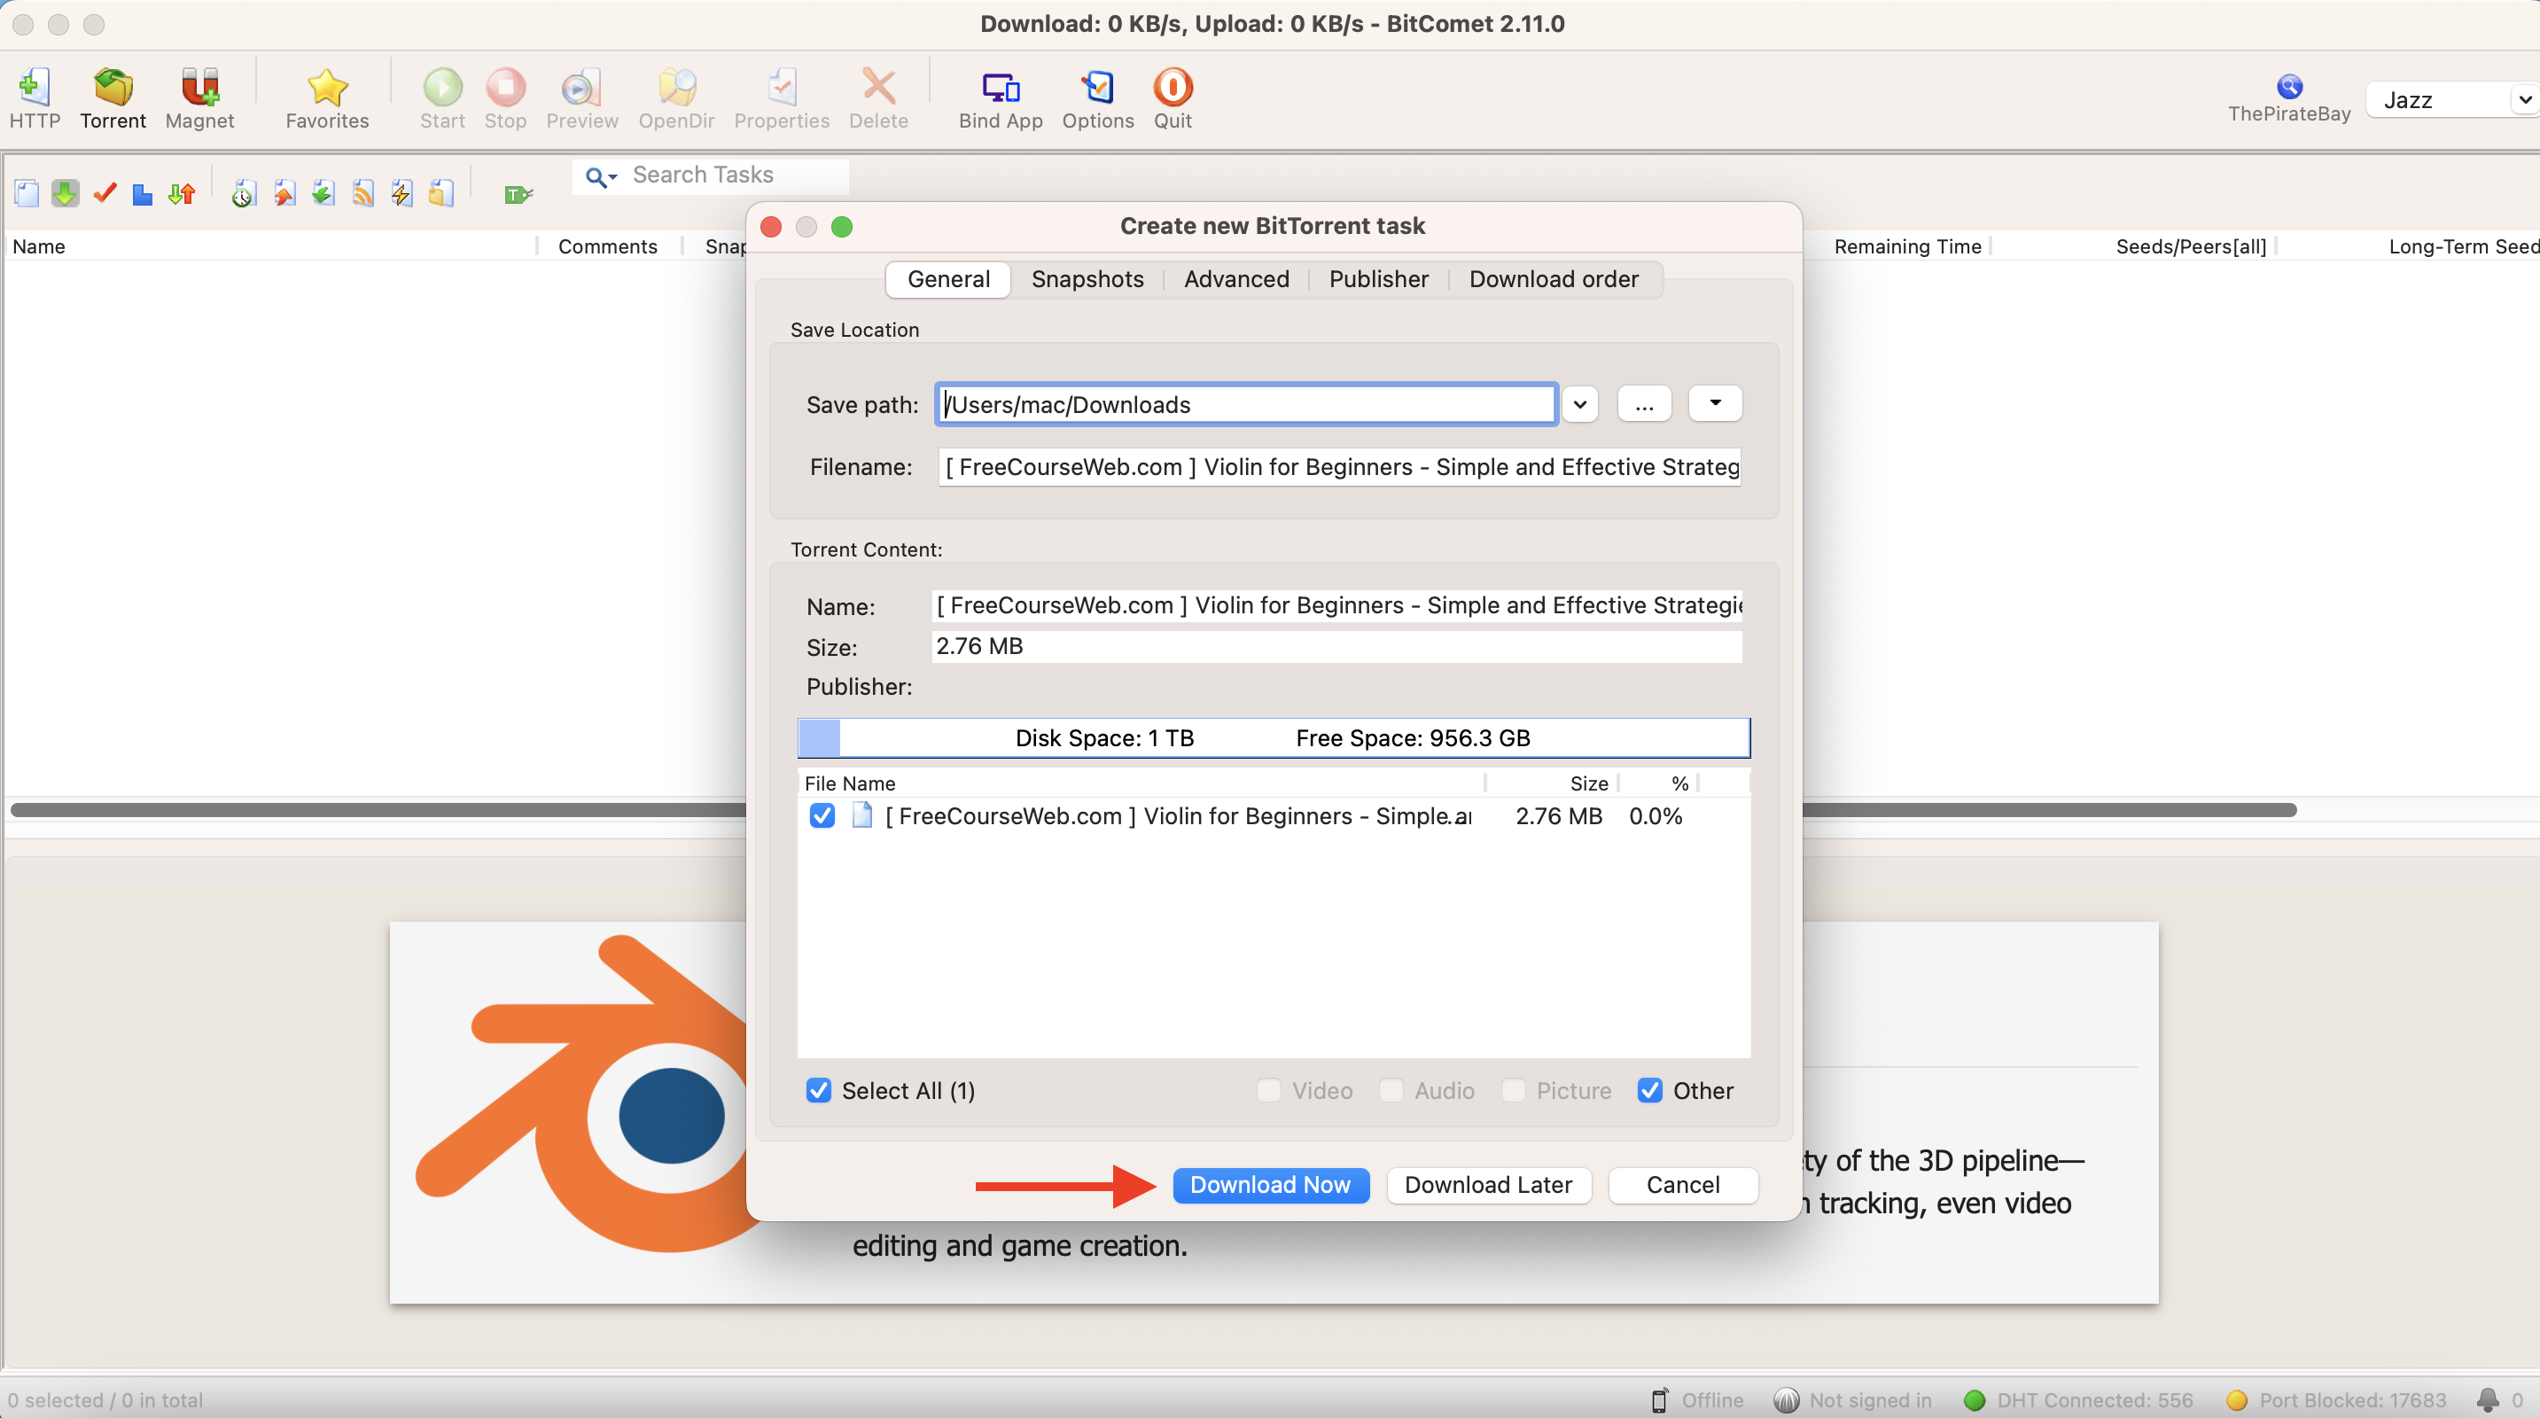Click the clock document filter icon
This screenshot has height=1418, width=2540.
244,193
